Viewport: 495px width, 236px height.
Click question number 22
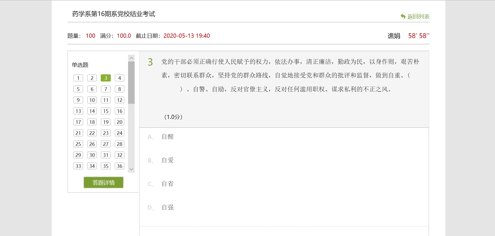92,133
